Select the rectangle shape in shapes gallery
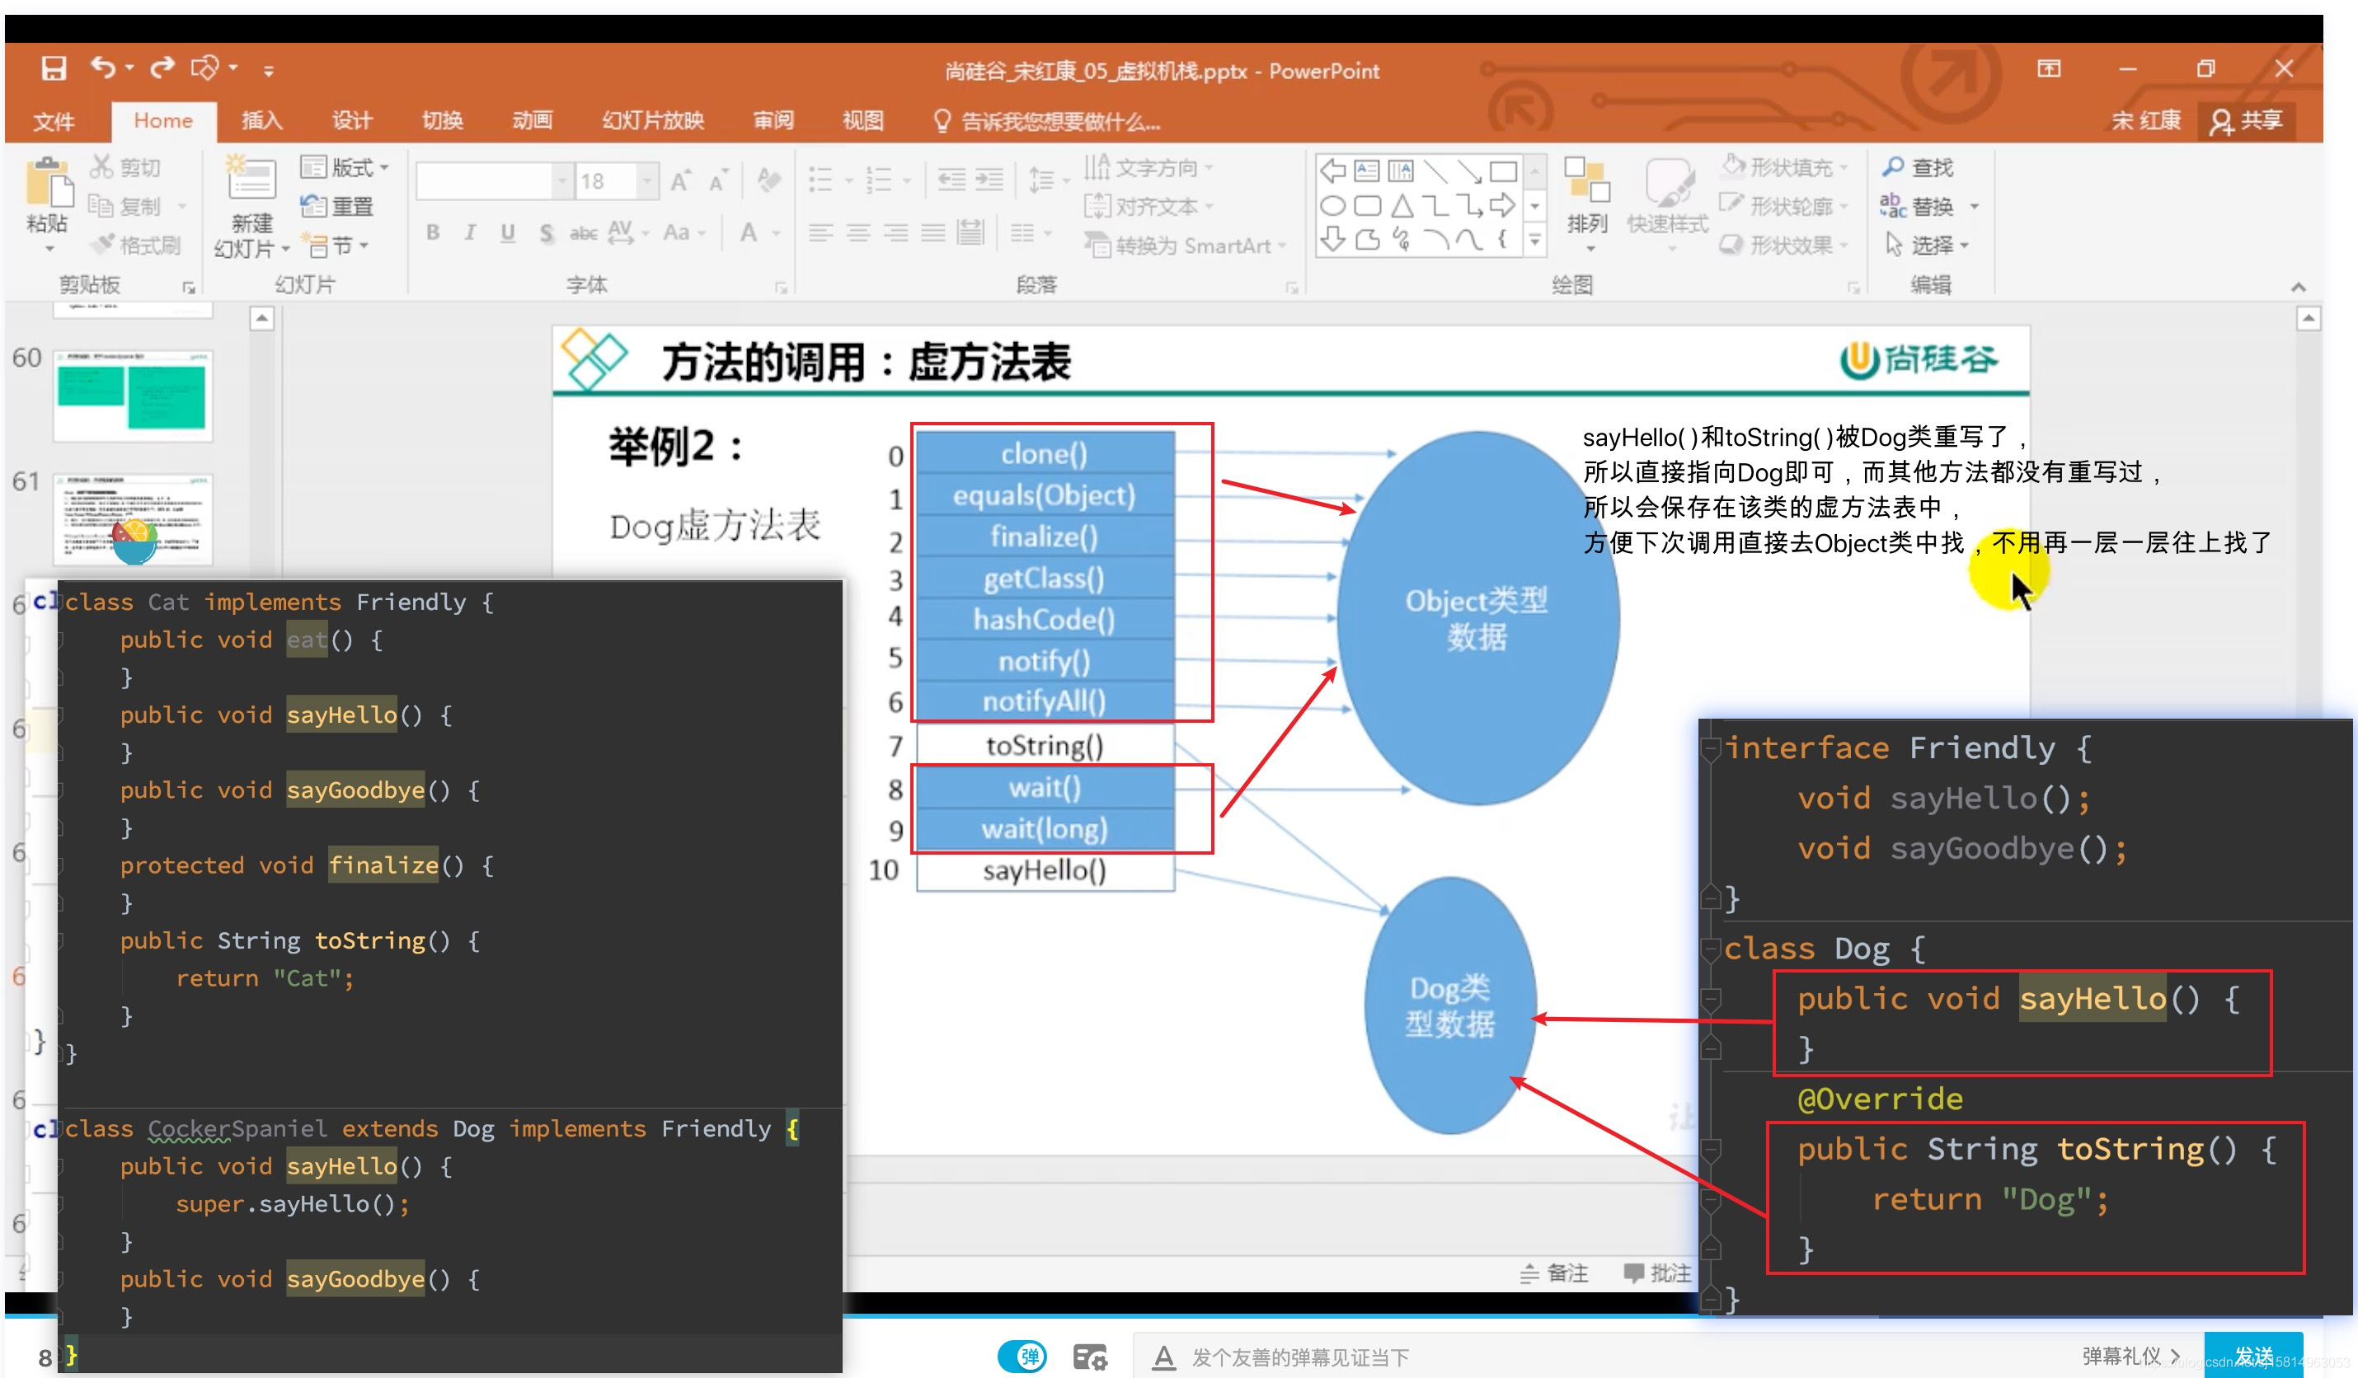Screen dimensions: 2358x1378 click(x=1503, y=171)
